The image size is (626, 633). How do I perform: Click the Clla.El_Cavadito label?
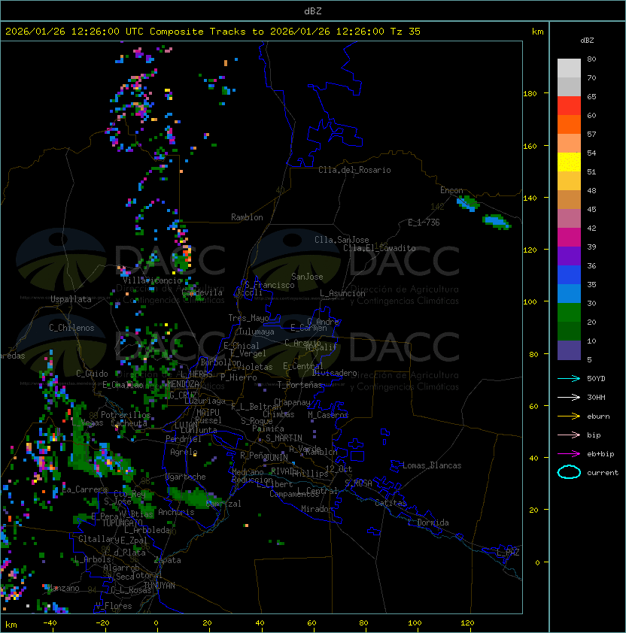[379, 248]
